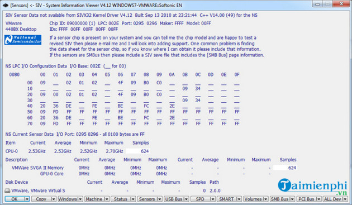Expand the SPD dropdown arrow

click(x=212, y=199)
